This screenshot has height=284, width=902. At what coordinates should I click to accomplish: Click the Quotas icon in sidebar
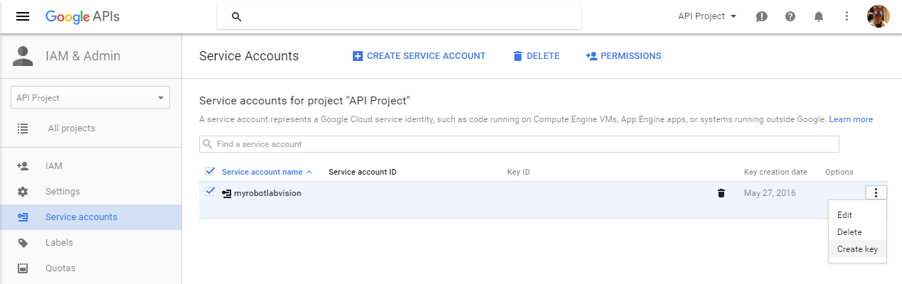pos(23,268)
